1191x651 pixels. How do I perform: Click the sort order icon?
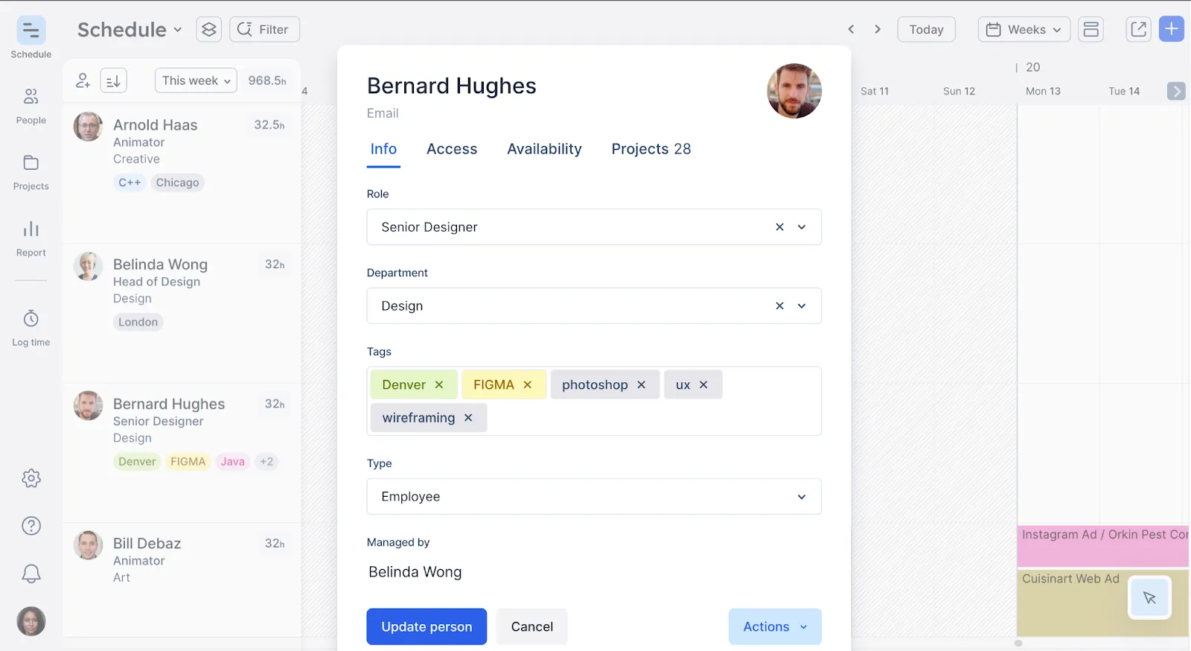tap(113, 80)
